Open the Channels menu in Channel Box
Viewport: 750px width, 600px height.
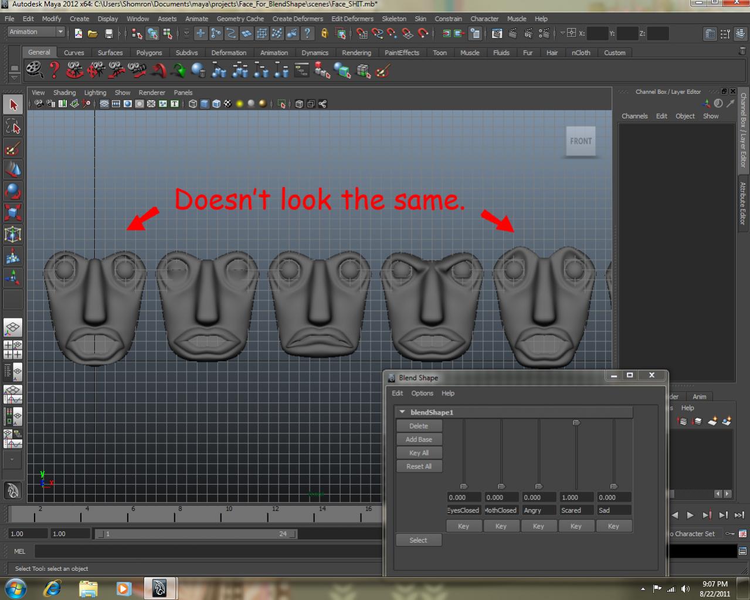click(634, 116)
